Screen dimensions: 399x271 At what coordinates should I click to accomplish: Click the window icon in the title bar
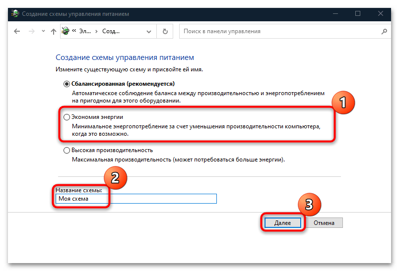coord(15,13)
